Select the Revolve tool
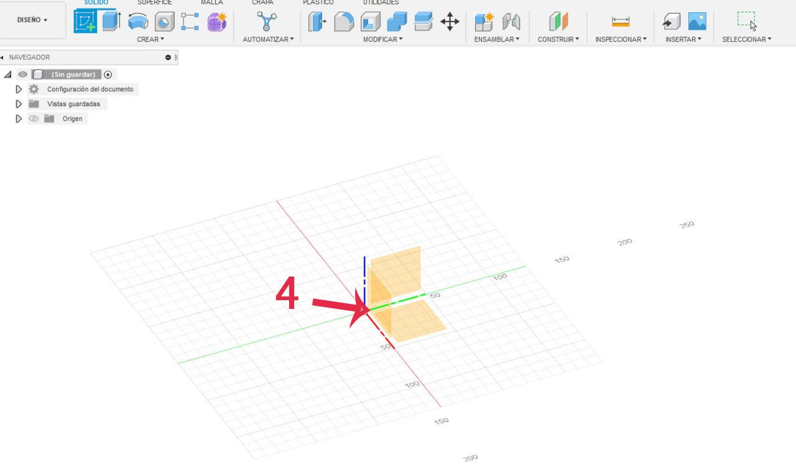Viewport: 796px width, 468px height. click(x=138, y=22)
